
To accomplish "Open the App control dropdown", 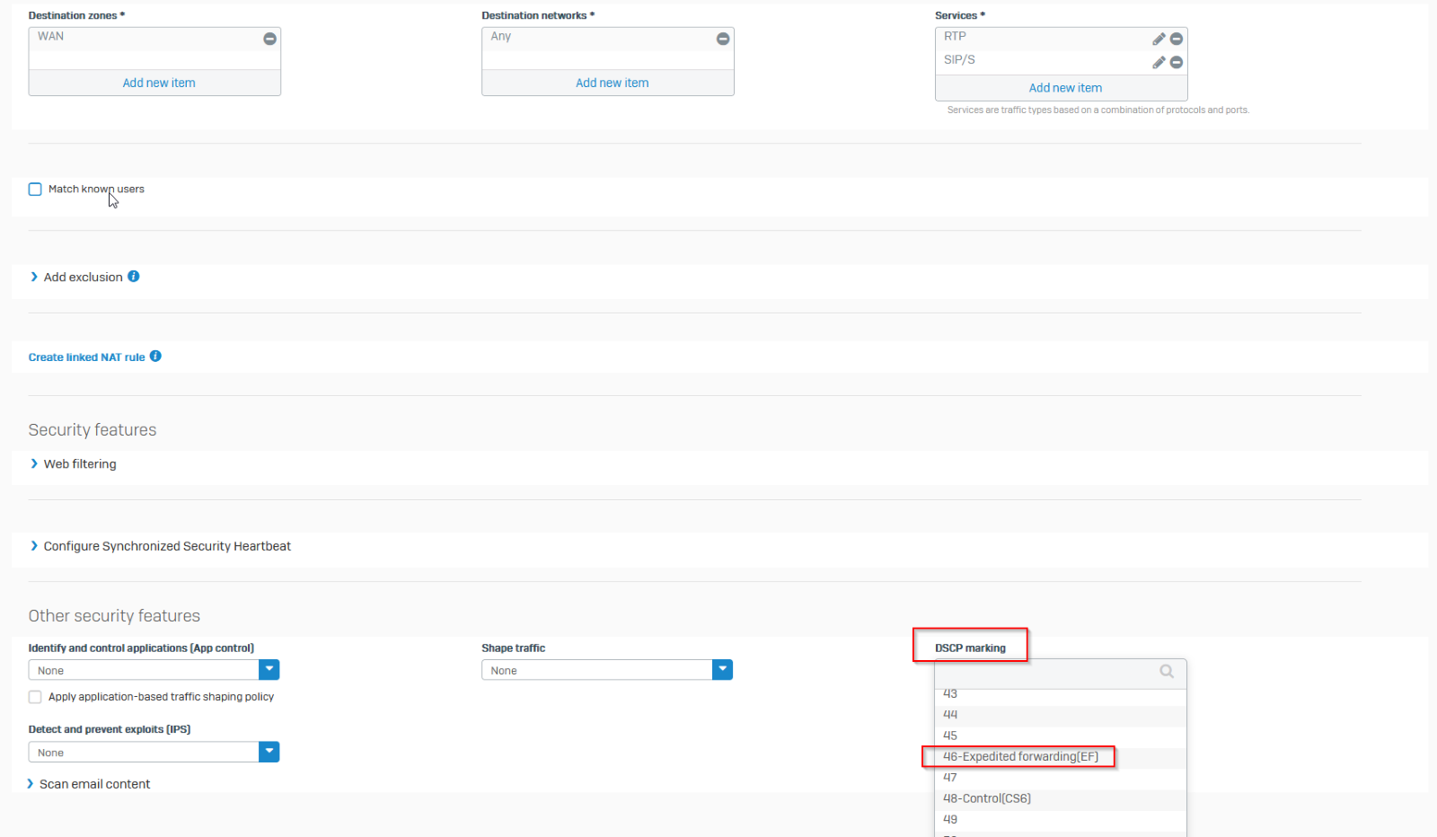I will (269, 670).
